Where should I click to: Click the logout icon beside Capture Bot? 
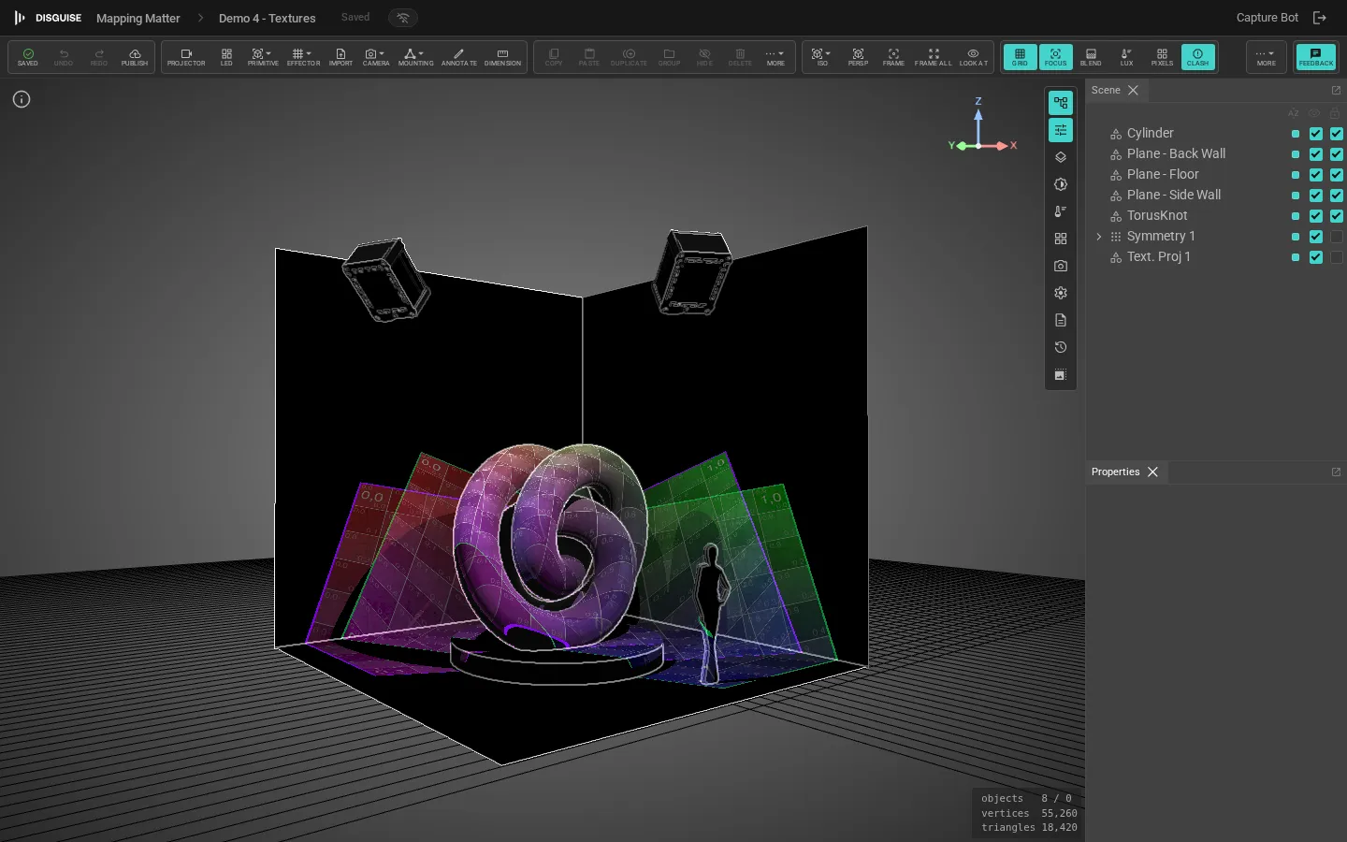[x=1320, y=18]
